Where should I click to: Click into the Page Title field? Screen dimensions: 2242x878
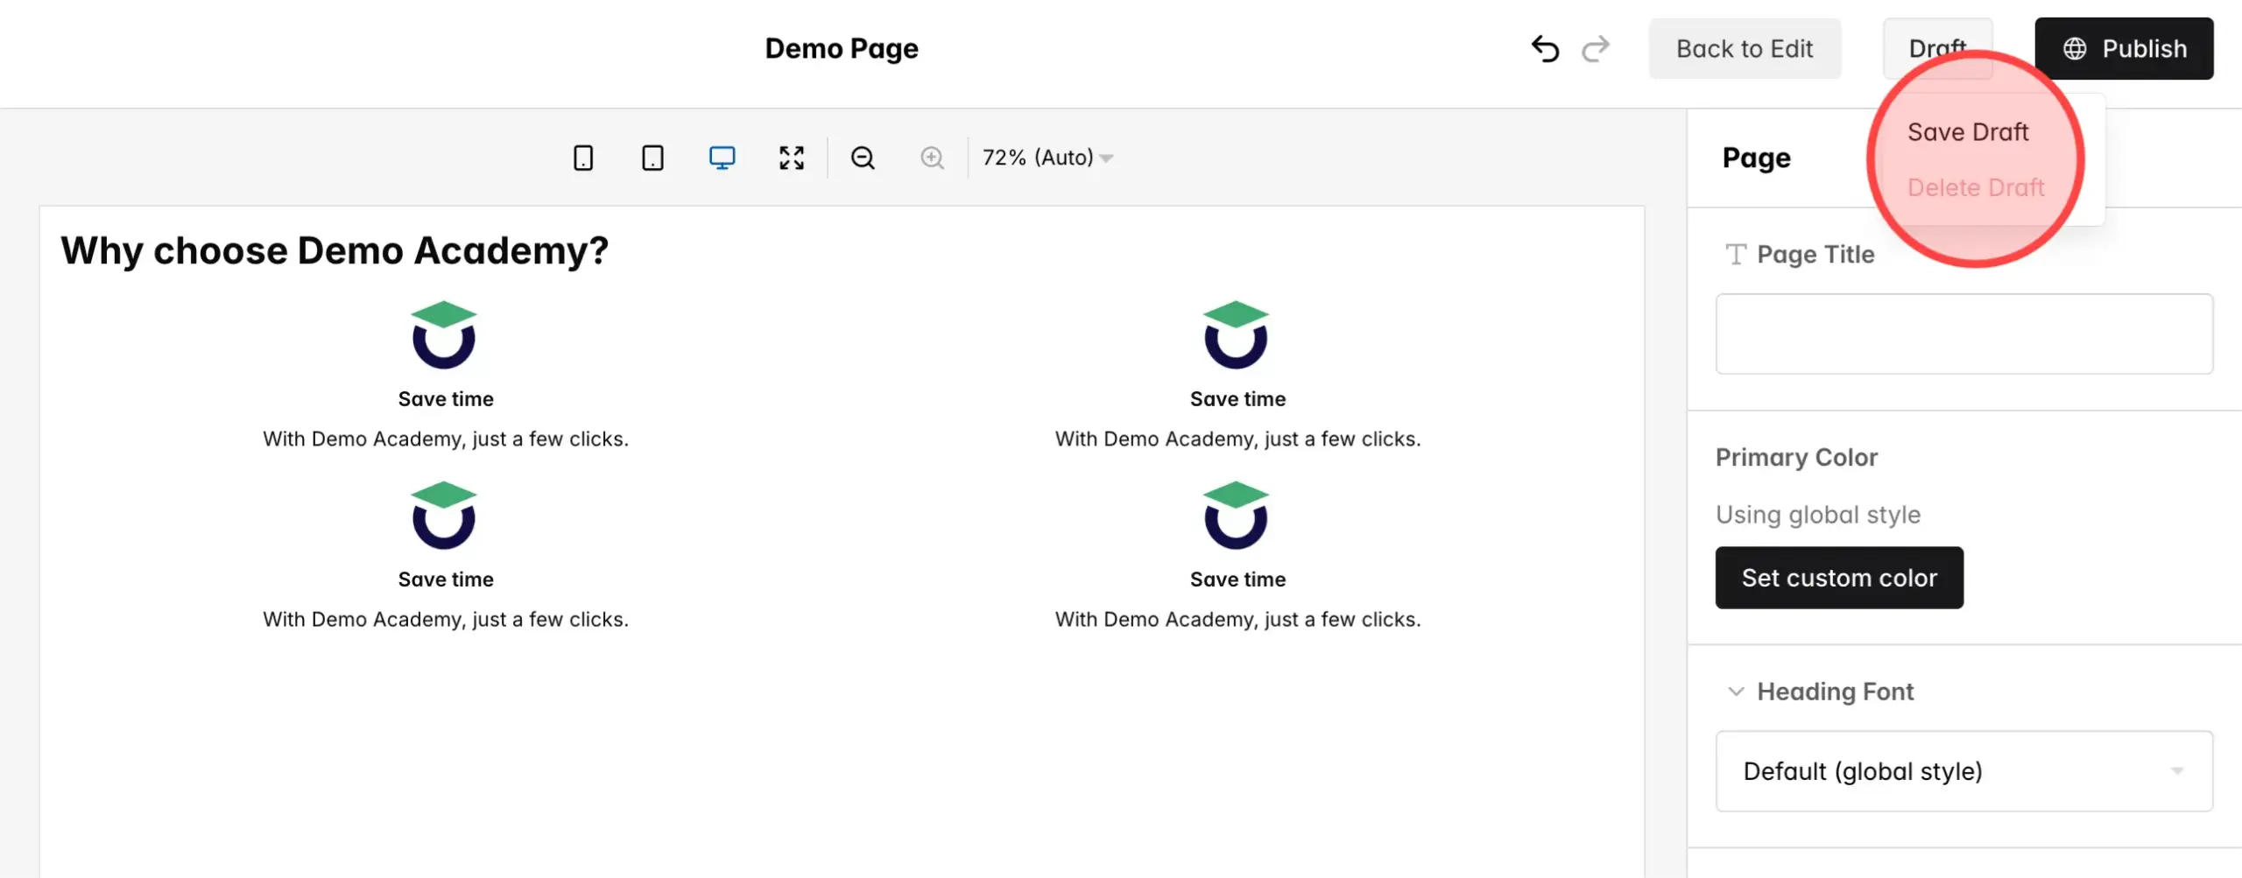[x=1964, y=334]
